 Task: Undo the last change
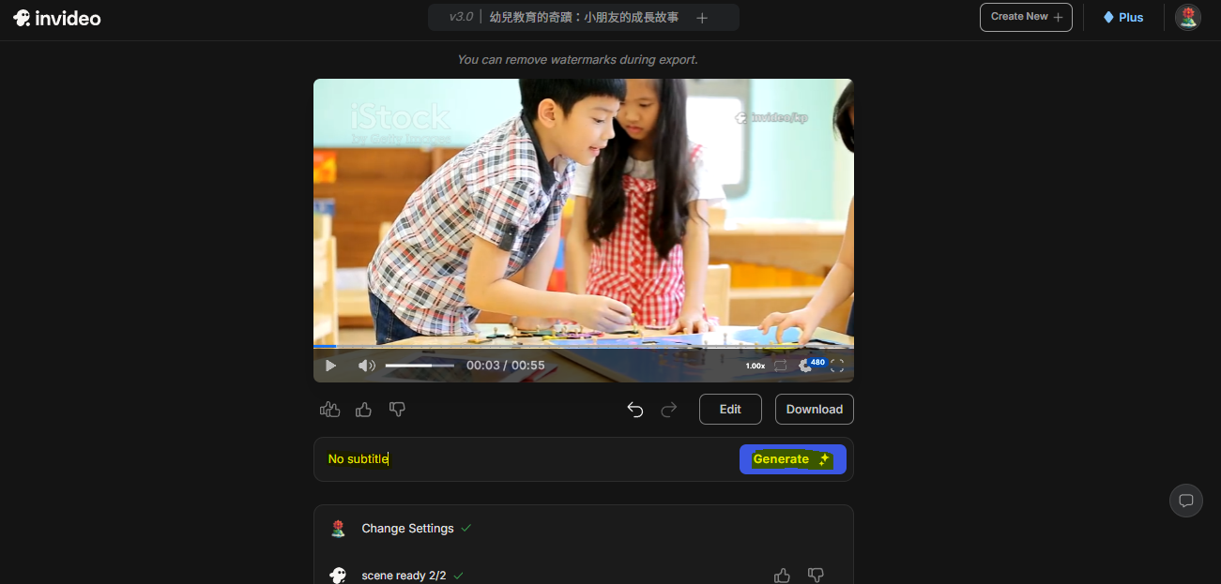point(635,410)
